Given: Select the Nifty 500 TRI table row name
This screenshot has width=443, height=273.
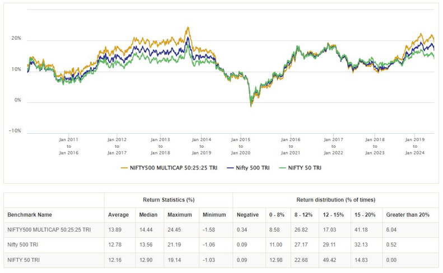Looking at the screenshot, I should coord(22,245).
